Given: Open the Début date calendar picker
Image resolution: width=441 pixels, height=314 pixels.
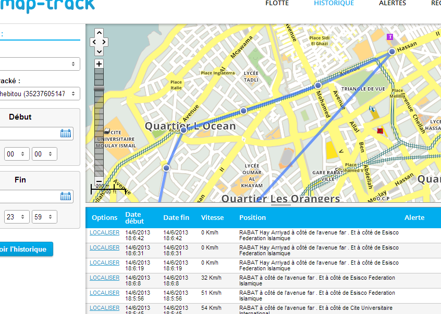Looking at the screenshot, I should (65, 133).
